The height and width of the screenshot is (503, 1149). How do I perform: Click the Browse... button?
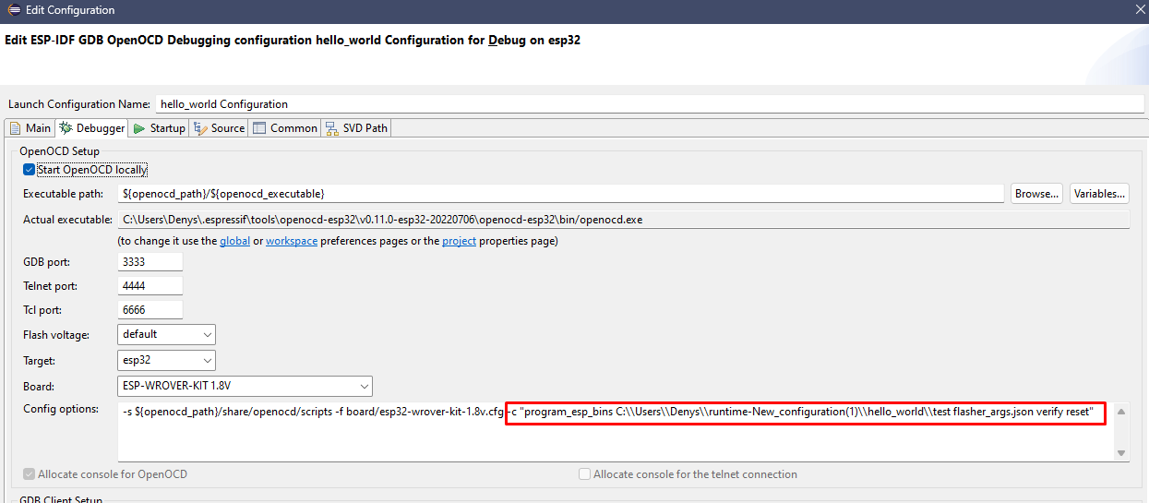(1036, 194)
